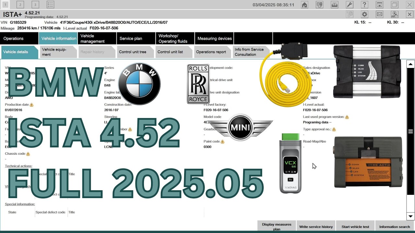Click production date value 01/07/2016
This screenshot has width=415, height=233.
[x=14, y=110]
